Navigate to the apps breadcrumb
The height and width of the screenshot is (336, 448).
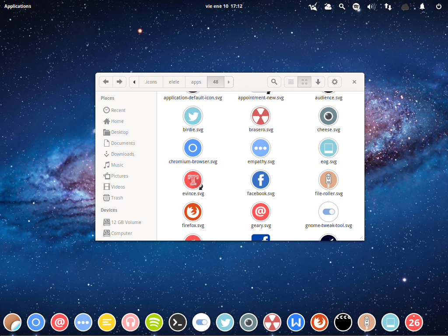click(x=196, y=82)
